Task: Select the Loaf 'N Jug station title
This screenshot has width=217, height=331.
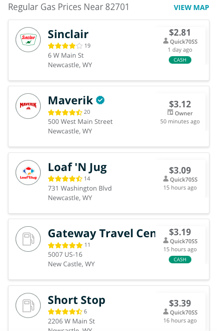Action: [77, 168]
